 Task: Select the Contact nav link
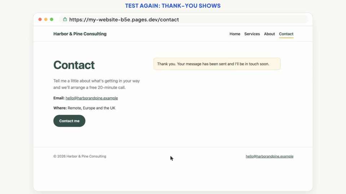[x=286, y=34]
